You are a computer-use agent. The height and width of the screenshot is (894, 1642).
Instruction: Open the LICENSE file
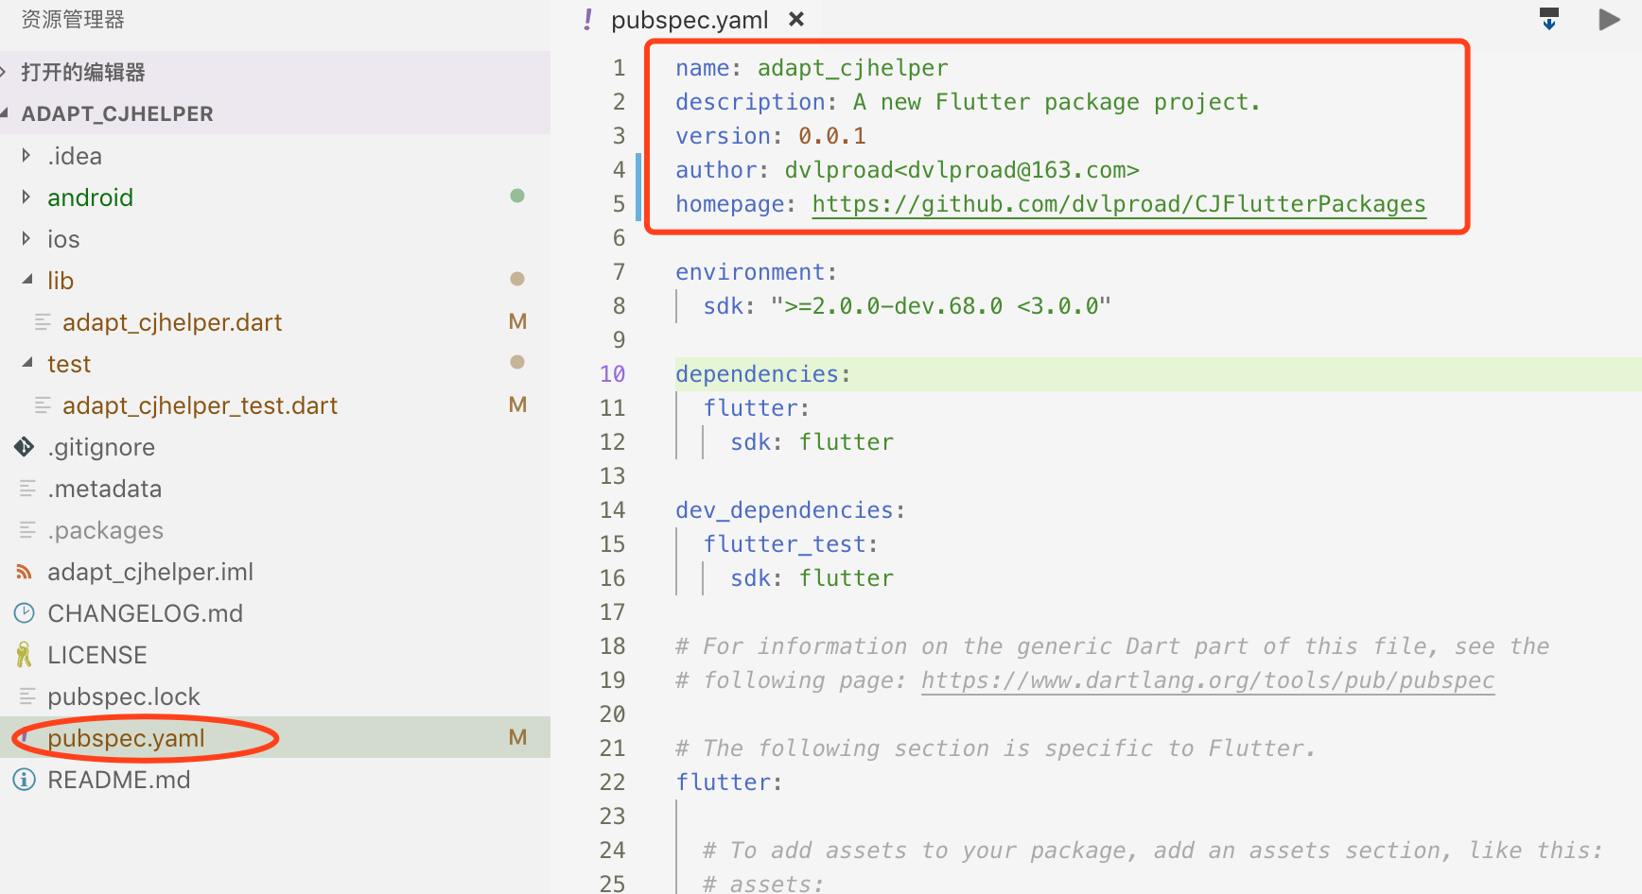click(97, 655)
